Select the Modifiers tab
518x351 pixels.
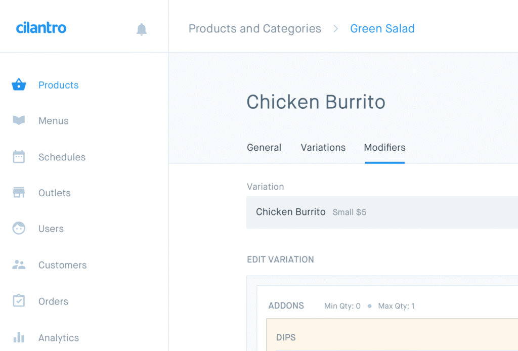pos(384,148)
